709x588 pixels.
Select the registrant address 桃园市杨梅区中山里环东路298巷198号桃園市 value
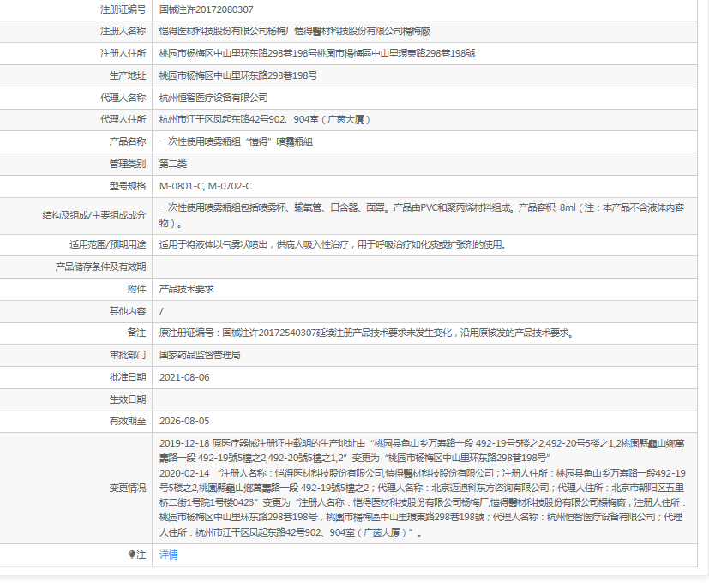pos(317,53)
